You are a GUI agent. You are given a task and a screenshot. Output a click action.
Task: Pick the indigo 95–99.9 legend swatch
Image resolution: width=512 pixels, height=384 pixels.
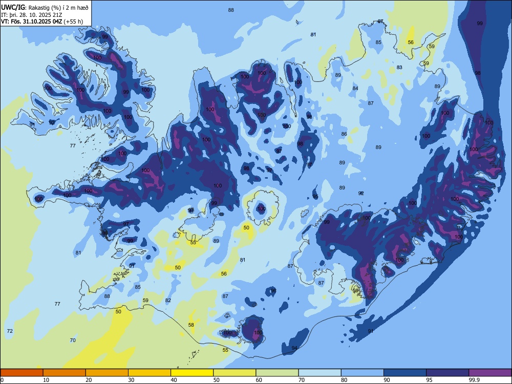click(447, 373)
